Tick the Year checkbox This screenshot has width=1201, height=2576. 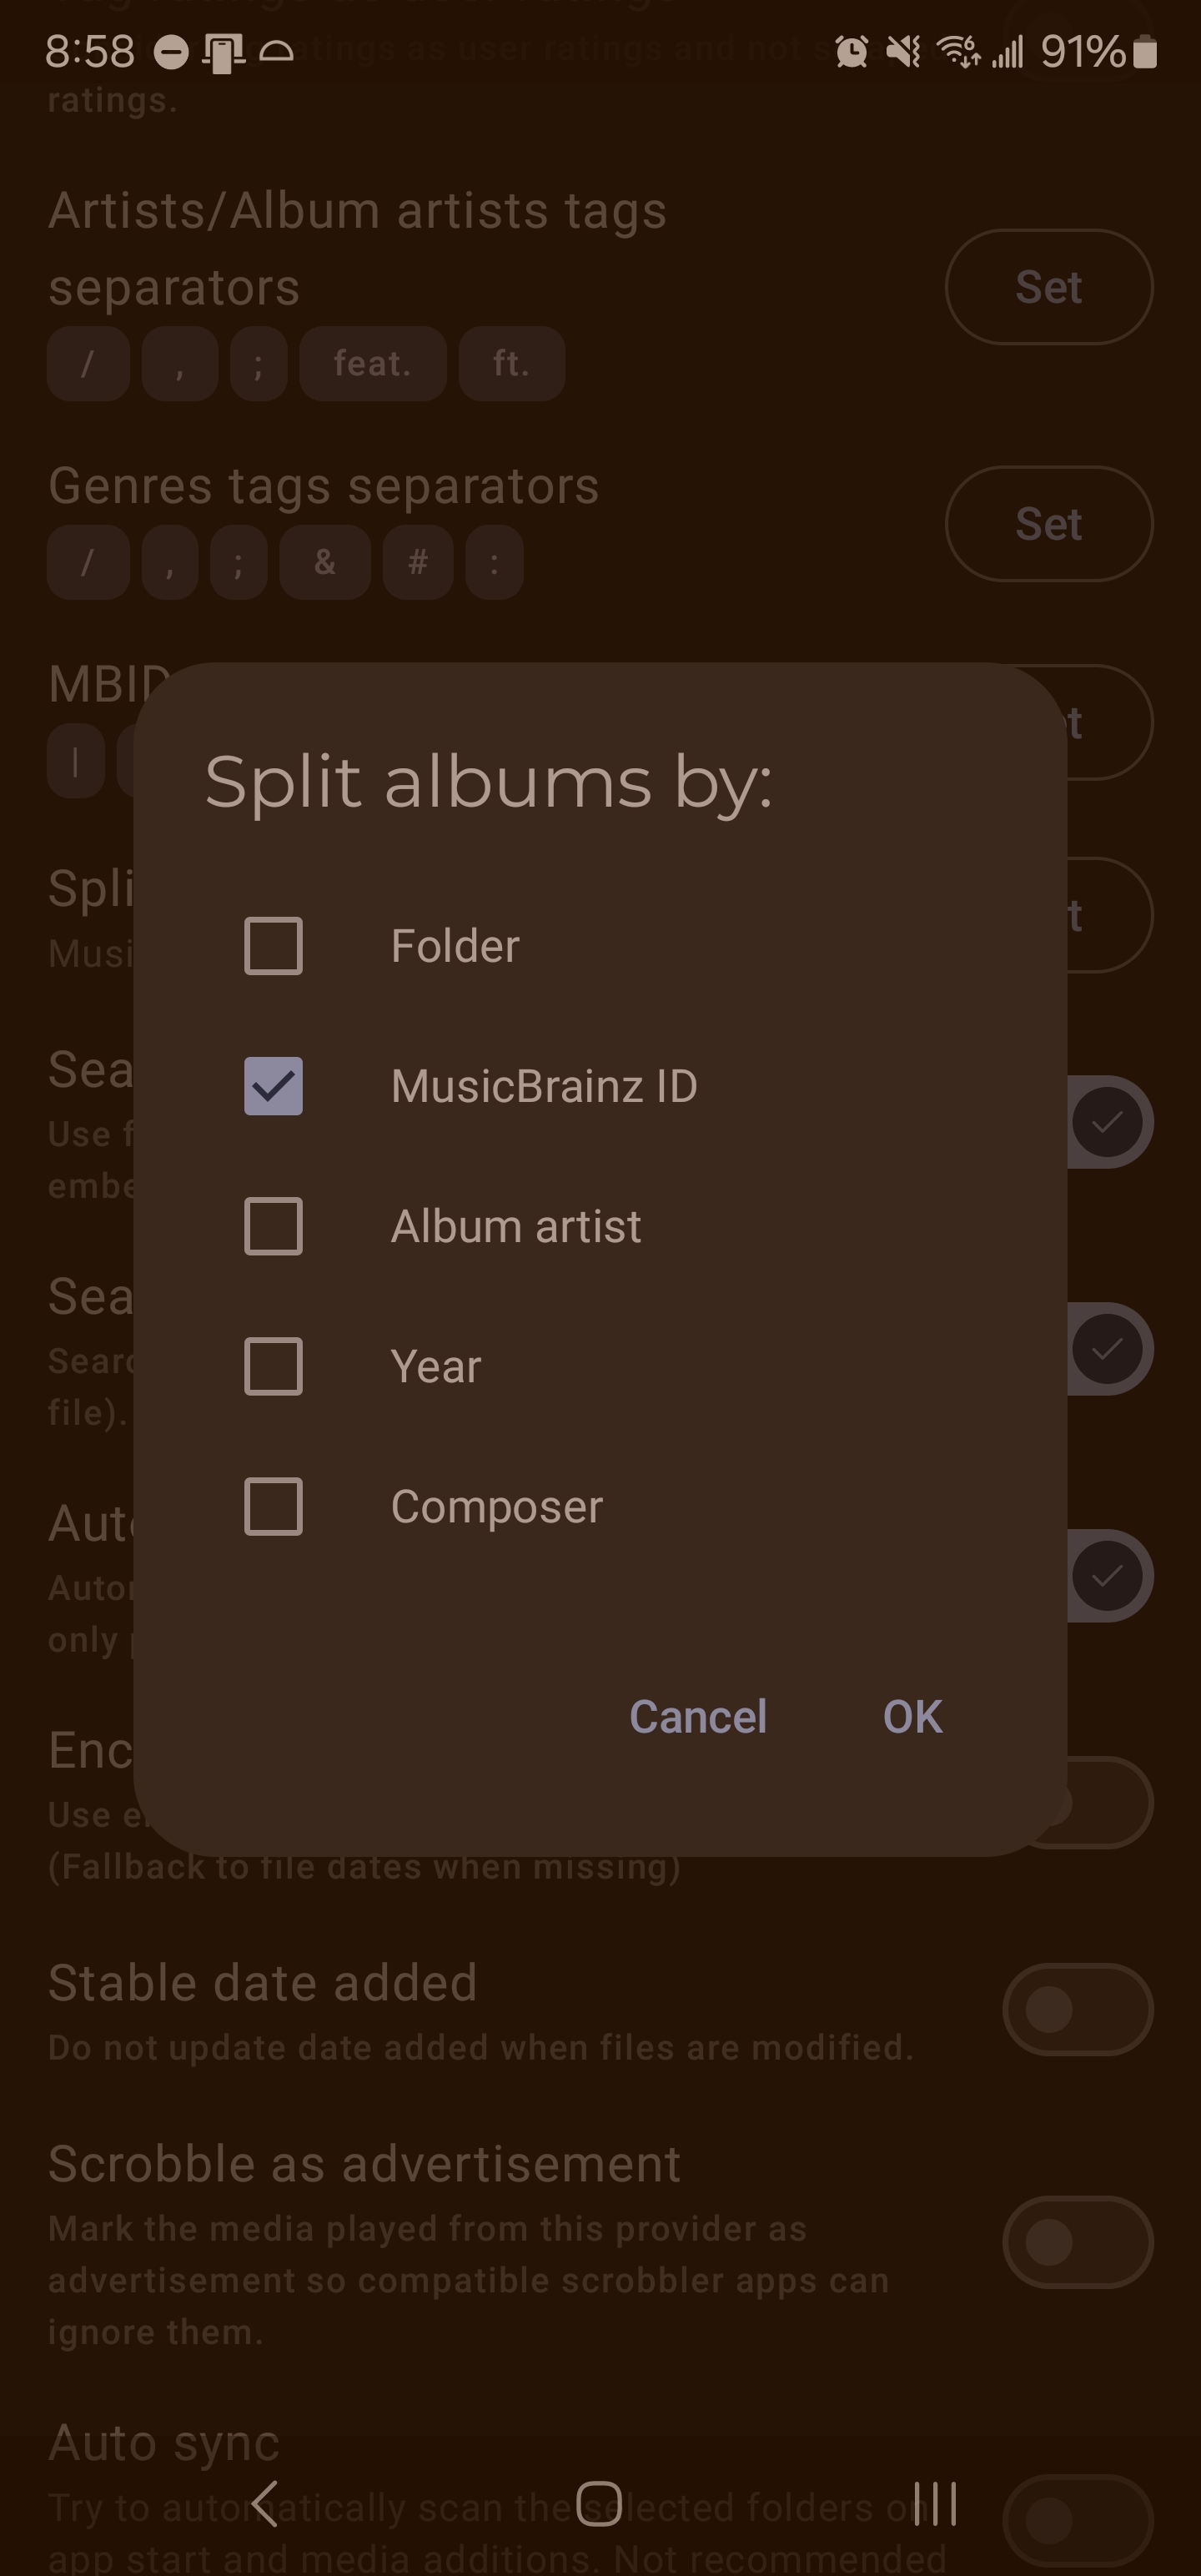[x=273, y=1365]
